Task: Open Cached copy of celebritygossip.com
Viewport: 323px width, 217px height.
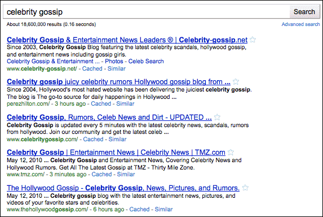Action: pos(93,139)
